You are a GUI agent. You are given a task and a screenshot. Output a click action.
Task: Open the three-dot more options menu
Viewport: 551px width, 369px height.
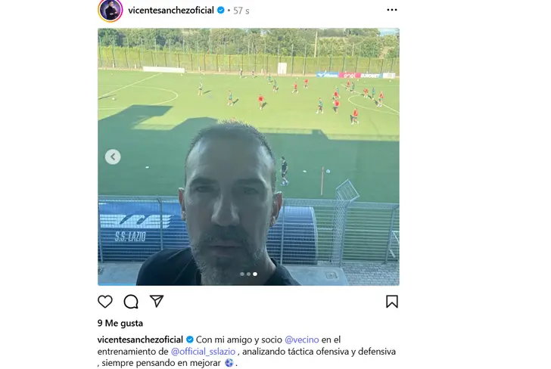click(x=392, y=10)
